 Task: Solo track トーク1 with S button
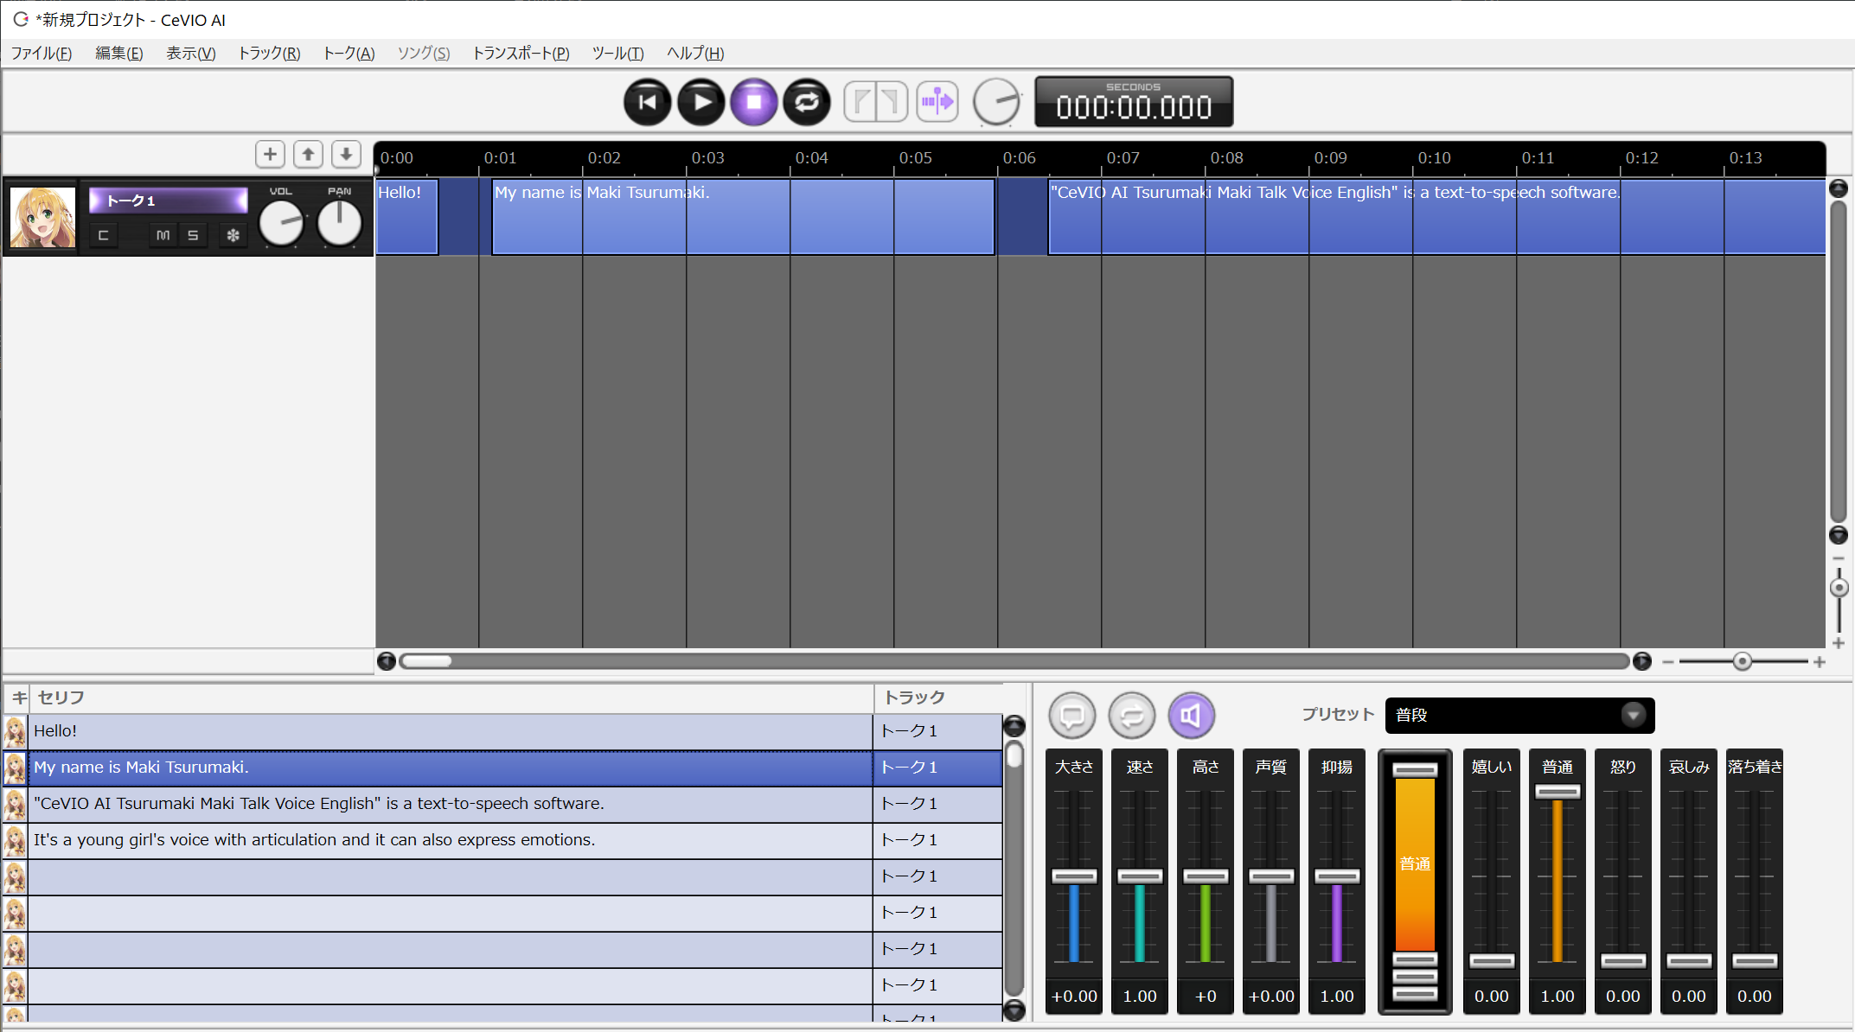(x=193, y=235)
